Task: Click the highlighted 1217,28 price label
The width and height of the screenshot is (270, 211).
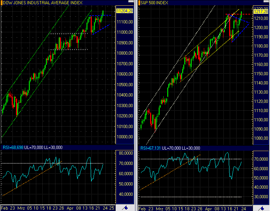Action: pyautogui.click(x=261, y=11)
